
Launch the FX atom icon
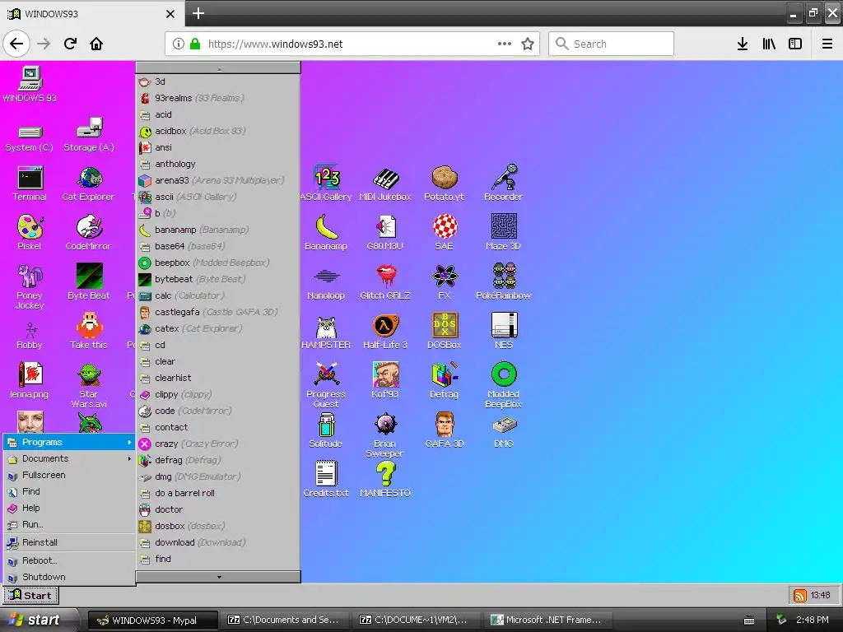(x=444, y=281)
